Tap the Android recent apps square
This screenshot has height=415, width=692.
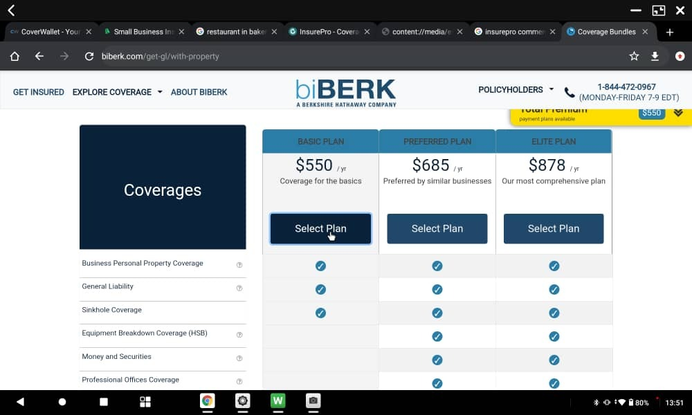tap(104, 402)
